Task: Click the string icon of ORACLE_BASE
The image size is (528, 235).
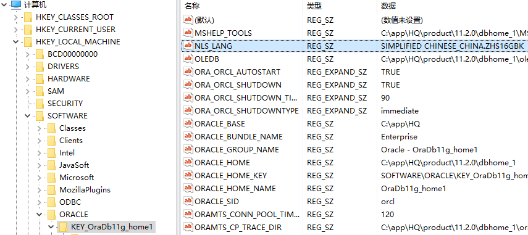Action: (188, 123)
